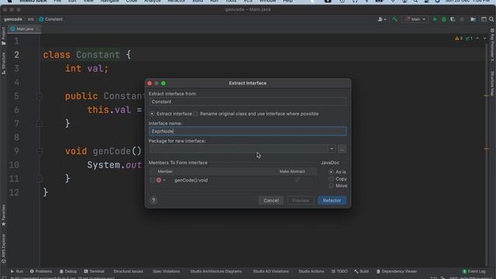Open the Terminal tool window
The width and height of the screenshot is (496, 279).
point(94,271)
